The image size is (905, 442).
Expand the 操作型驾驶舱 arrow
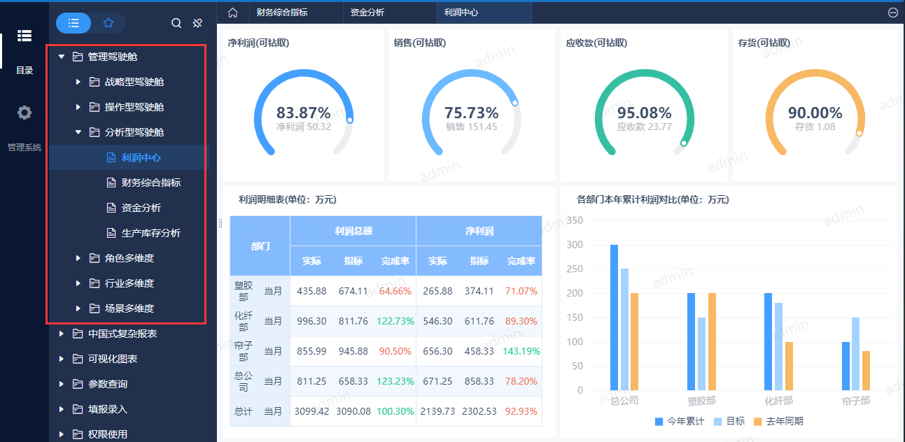tap(78, 107)
